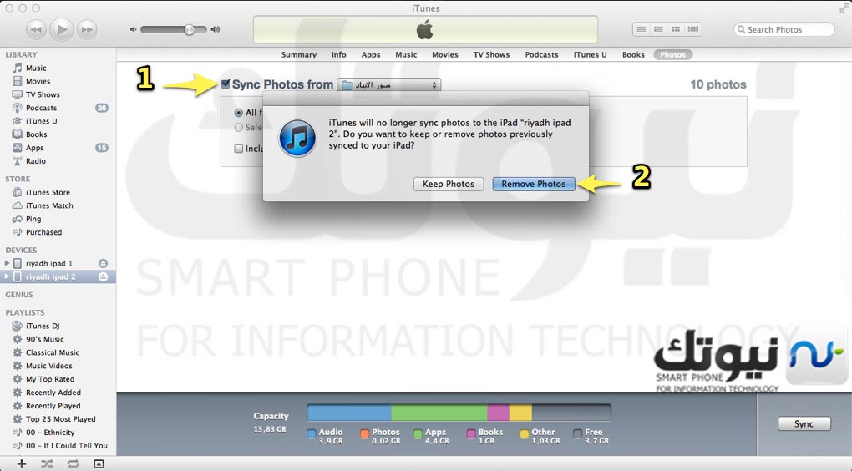Click Remove Photos in the dialog
Image resolution: width=852 pixels, height=471 pixels.
coord(534,185)
